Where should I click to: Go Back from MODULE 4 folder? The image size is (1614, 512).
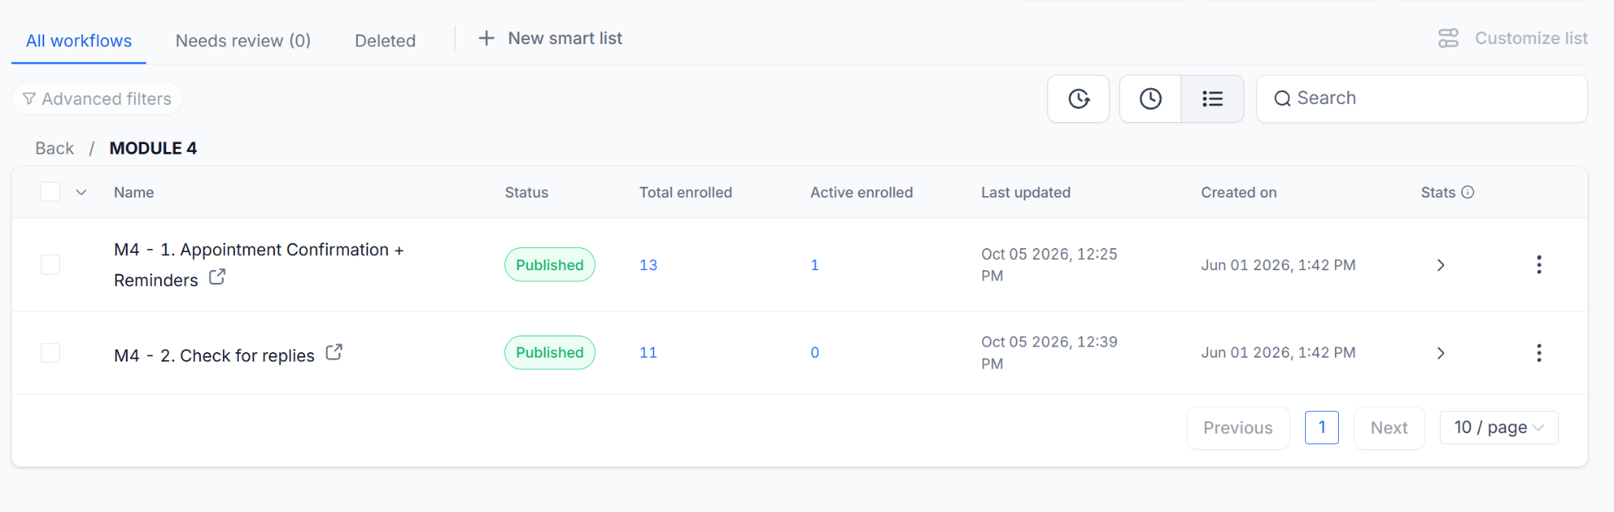pos(54,148)
